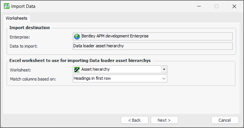Screen dimensions: 244x128
Task: Click the maximize window button
Action: click(216, 6)
